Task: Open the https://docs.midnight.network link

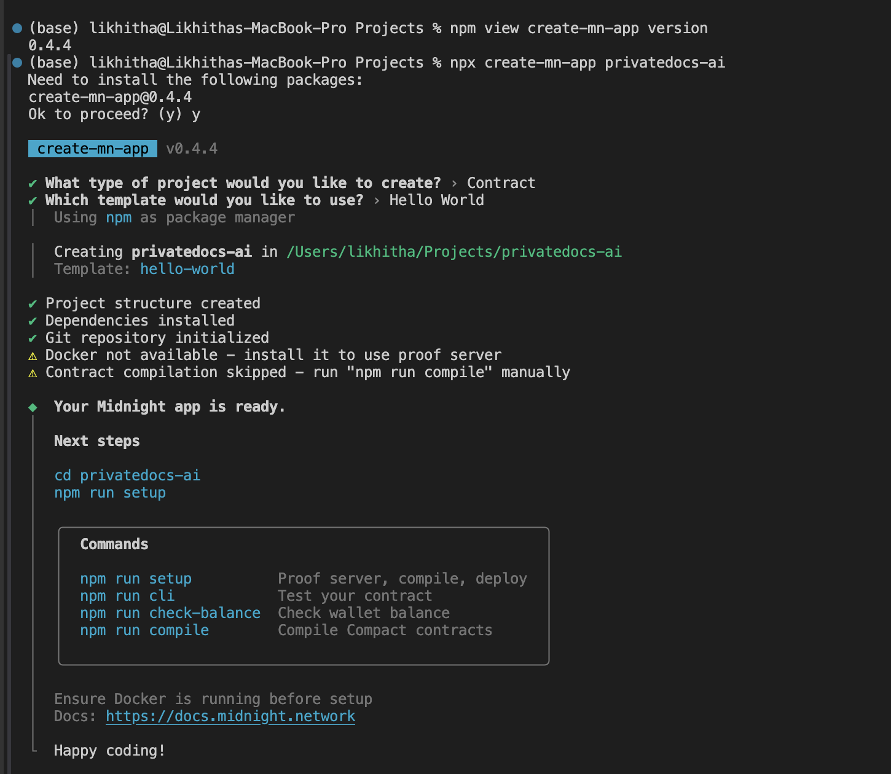Action: pos(230,716)
